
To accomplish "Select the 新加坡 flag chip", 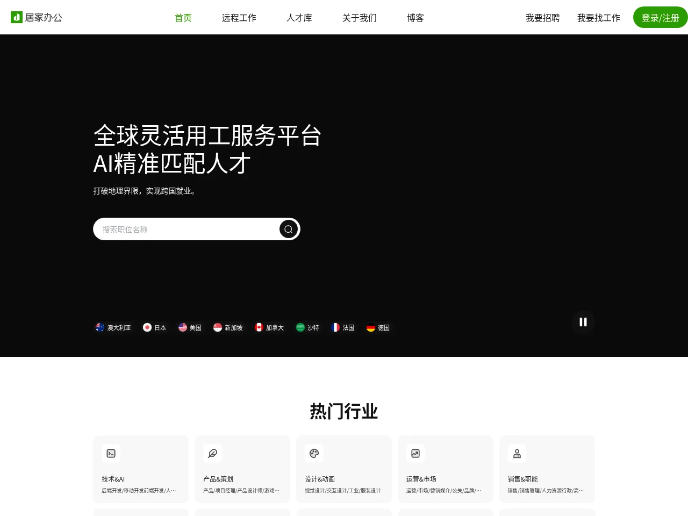I will click(x=228, y=327).
